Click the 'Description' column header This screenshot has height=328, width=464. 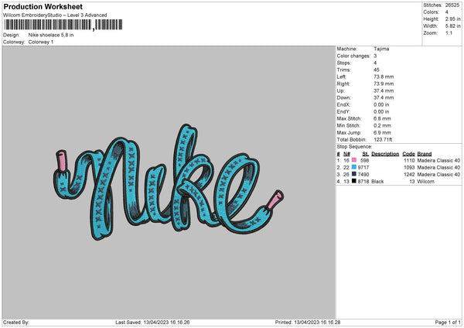click(x=385, y=154)
